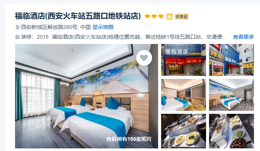
Task: Open the breakfast buffet thumbnail on right
Action: pos(231,131)
